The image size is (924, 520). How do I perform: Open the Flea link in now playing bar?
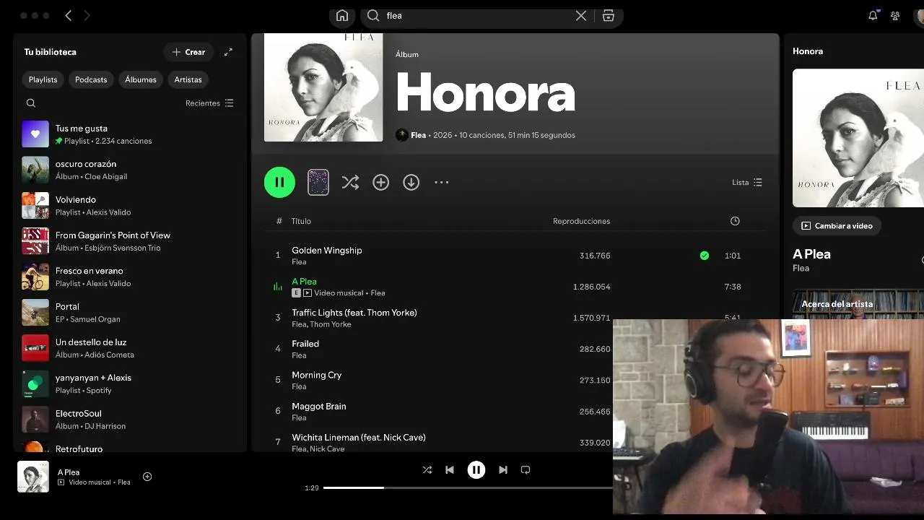(124, 482)
